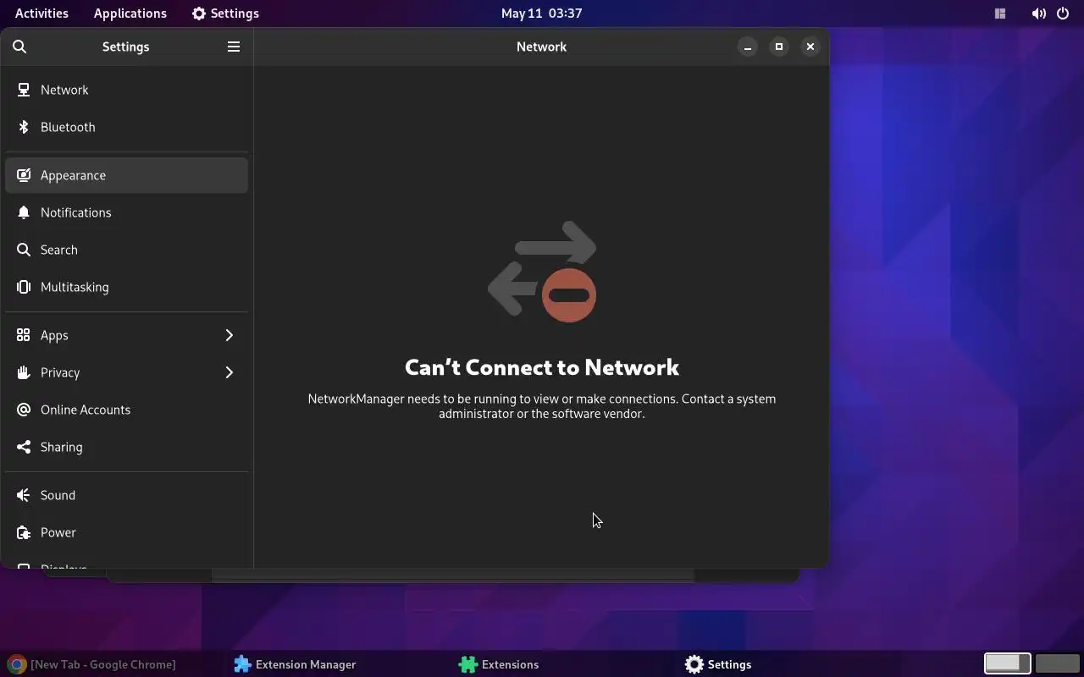Open the Settings hamburger menu
The width and height of the screenshot is (1084, 677).
pyautogui.click(x=234, y=47)
